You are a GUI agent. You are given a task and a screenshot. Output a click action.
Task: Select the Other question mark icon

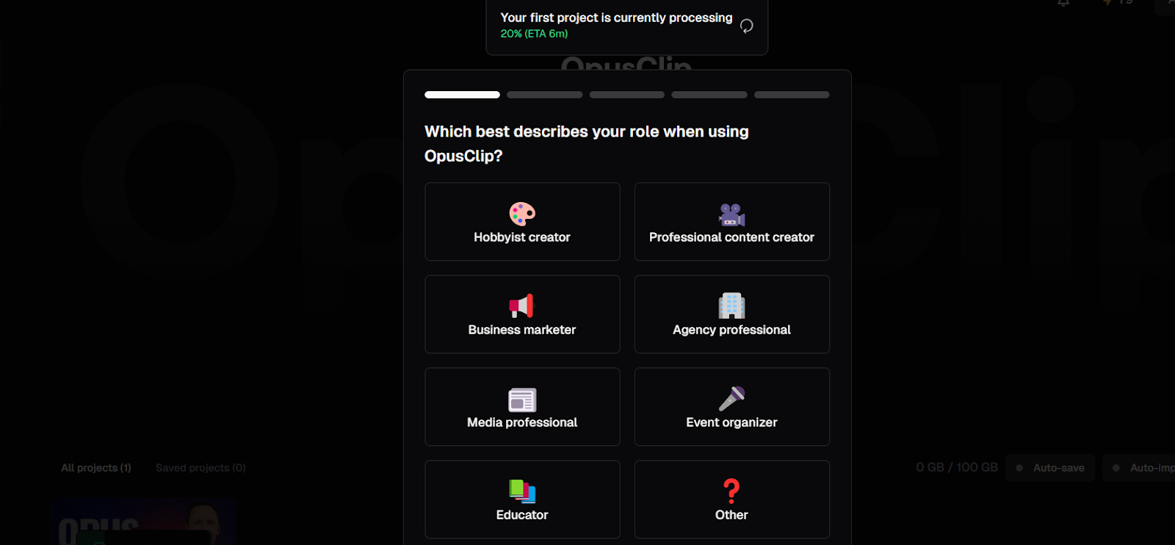(x=731, y=491)
